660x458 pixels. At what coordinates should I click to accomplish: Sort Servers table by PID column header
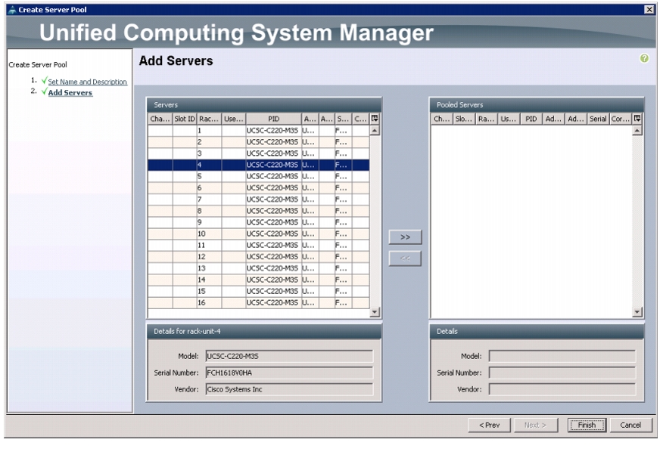[x=273, y=119]
